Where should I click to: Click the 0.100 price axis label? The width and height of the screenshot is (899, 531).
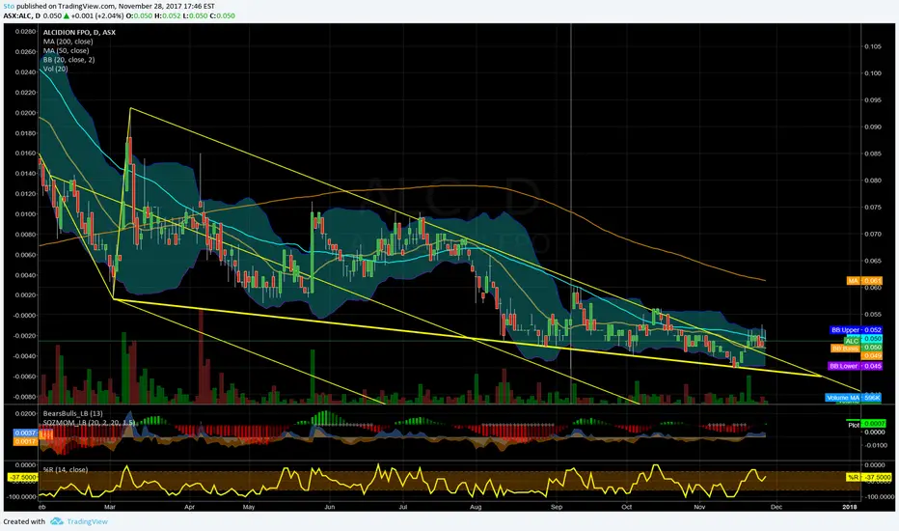click(873, 73)
